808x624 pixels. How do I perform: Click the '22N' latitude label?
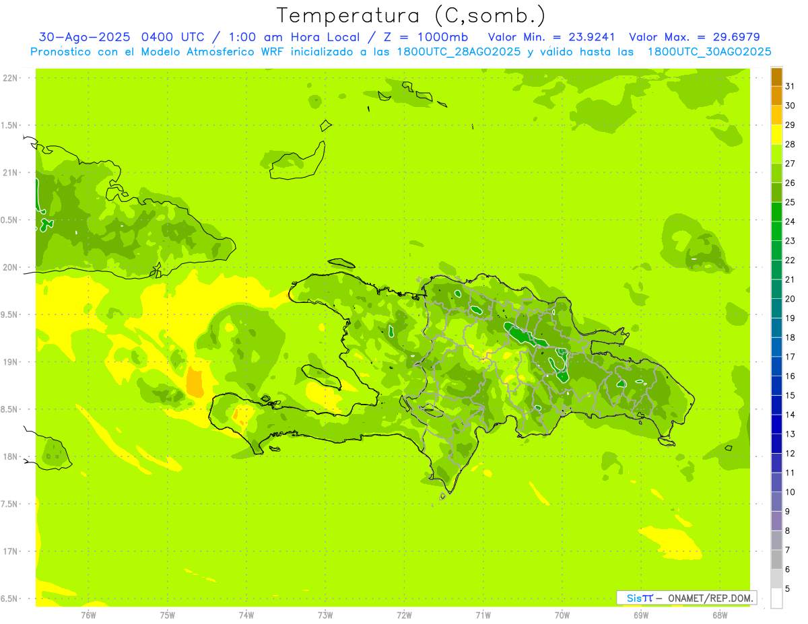tap(11, 78)
